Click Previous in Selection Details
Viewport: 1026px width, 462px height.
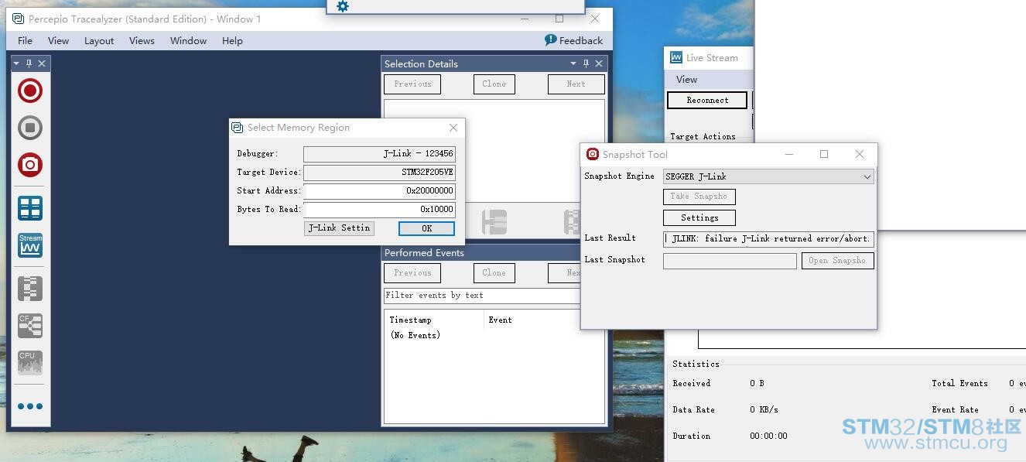tap(412, 84)
